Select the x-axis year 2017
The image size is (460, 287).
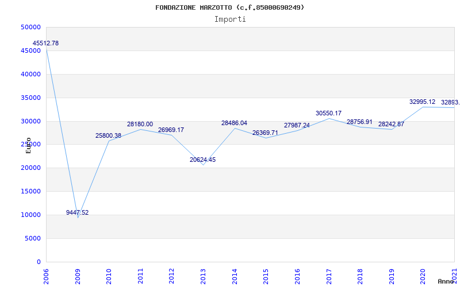328,276
